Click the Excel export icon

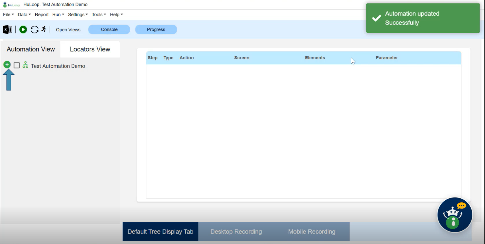tap(8, 29)
